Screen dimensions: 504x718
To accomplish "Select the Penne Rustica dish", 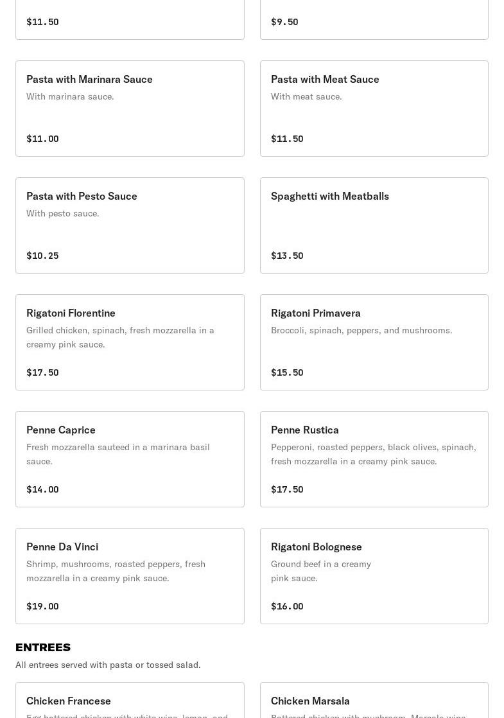I will point(374,459).
